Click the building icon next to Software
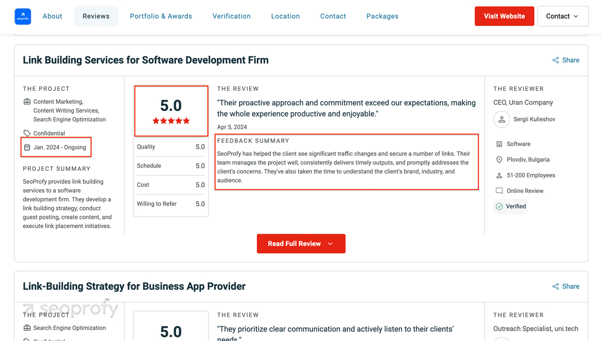 pyautogui.click(x=499, y=144)
